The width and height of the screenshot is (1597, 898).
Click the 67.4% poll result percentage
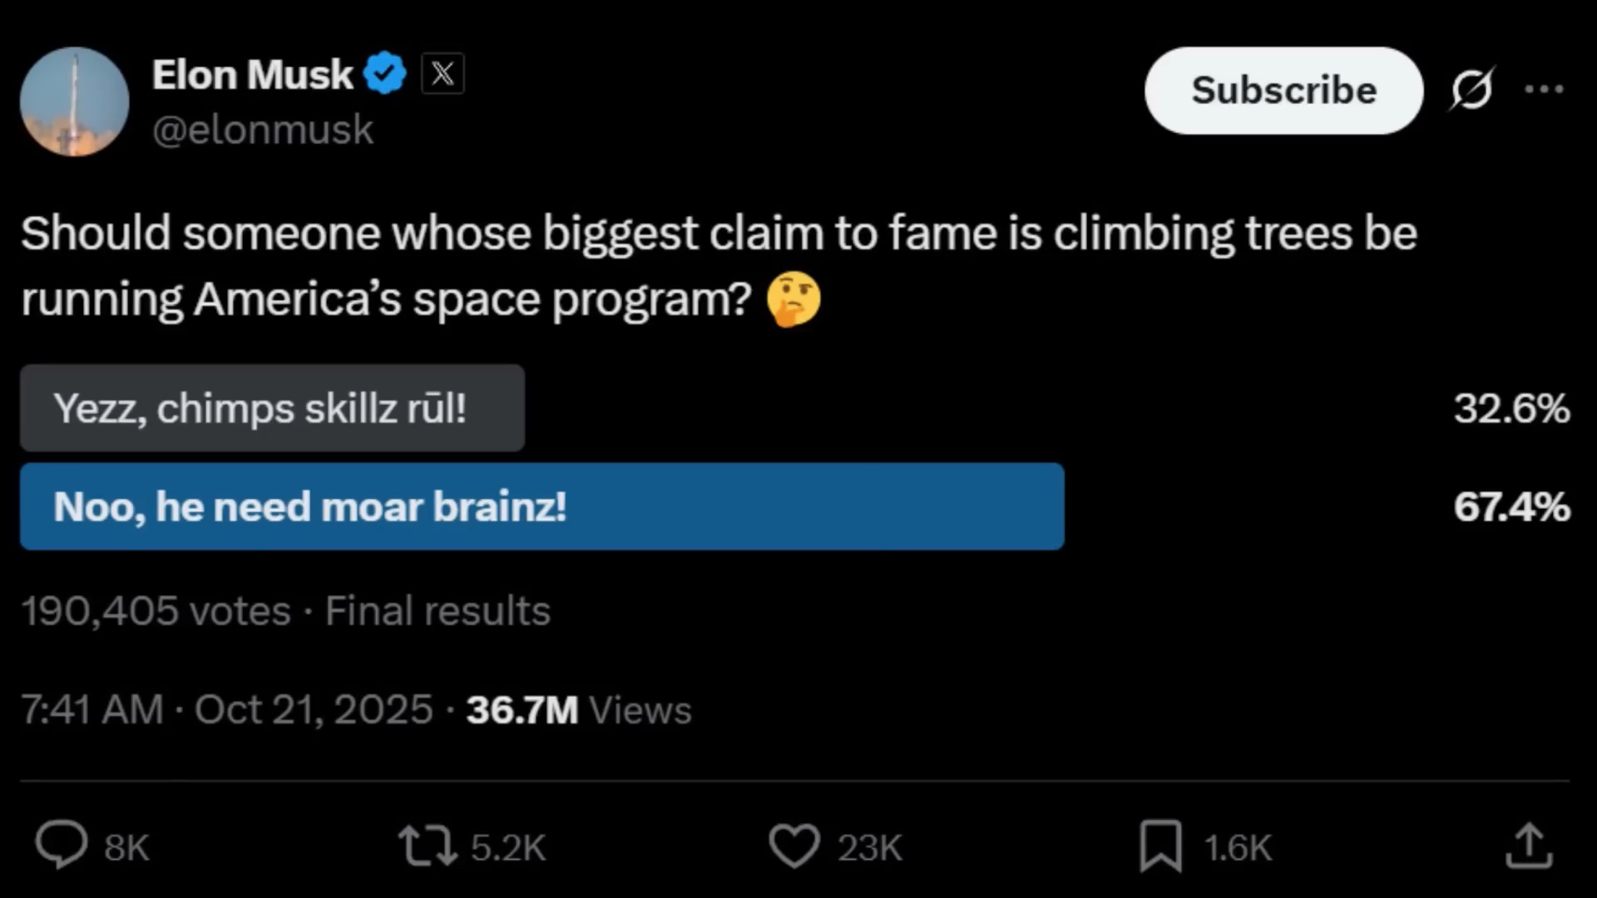click(1512, 506)
